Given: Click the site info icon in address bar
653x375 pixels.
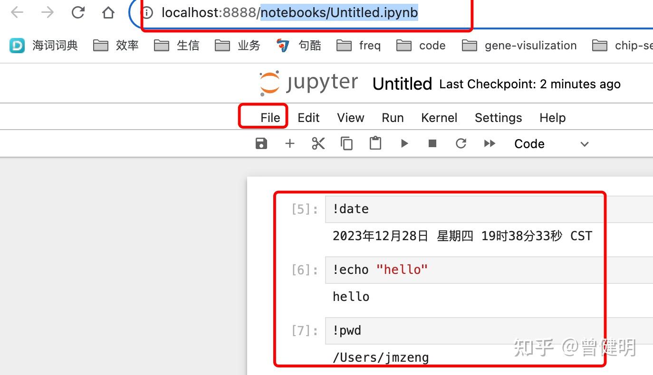Looking at the screenshot, I should tap(148, 12).
